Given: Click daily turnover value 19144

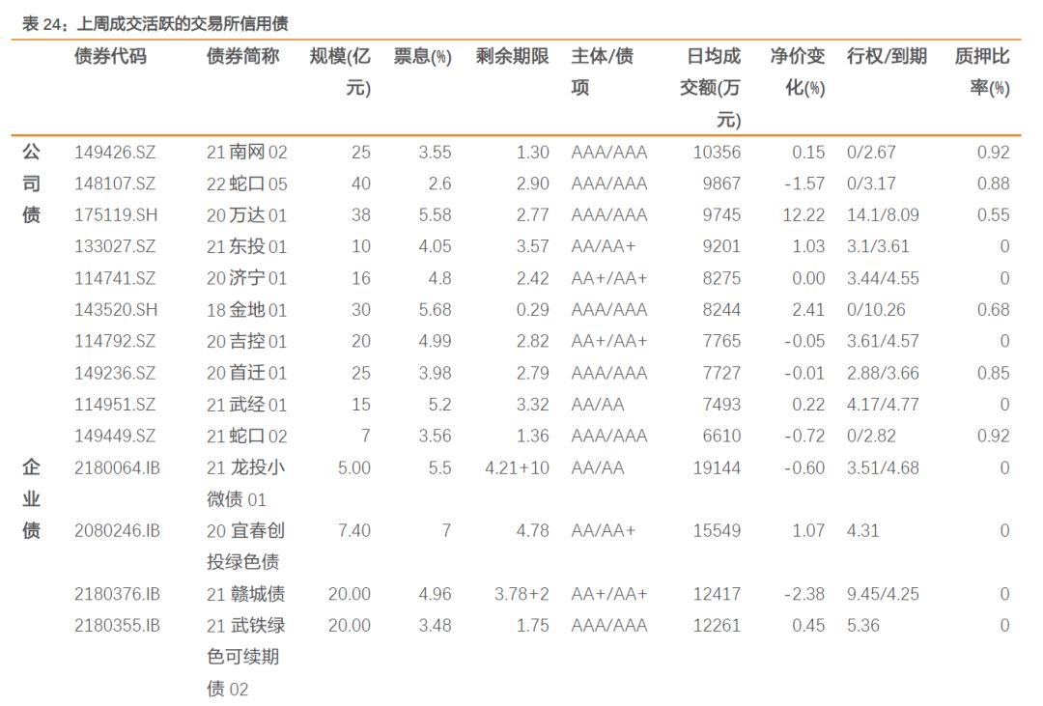Looking at the screenshot, I should click(x=717, y=467).
